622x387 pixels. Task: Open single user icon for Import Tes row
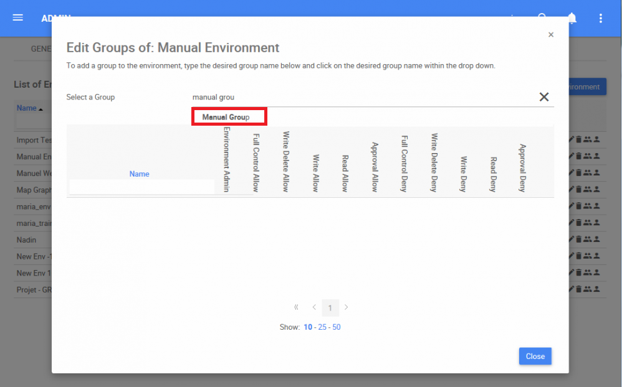click(596, 139)
